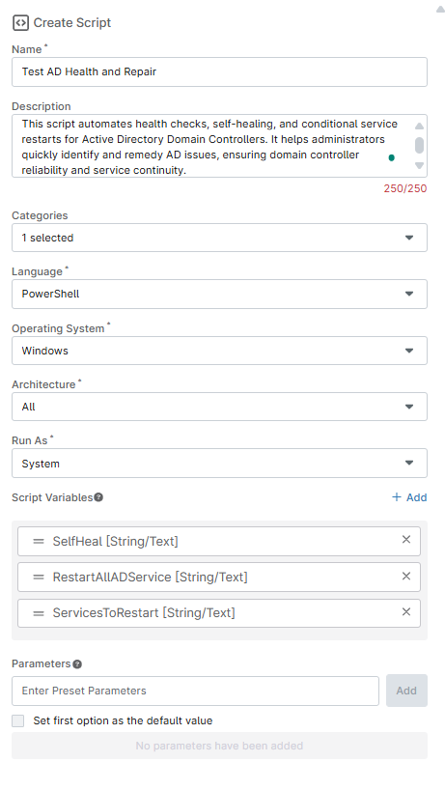The height and width of the screenshot is (790, 445).
Task: Open the Parameters help icon
Action: 77,664
